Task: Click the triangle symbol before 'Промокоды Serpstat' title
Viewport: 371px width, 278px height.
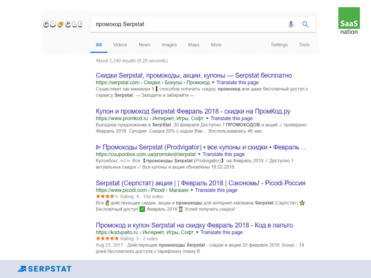Action: [x=98, y=147]
